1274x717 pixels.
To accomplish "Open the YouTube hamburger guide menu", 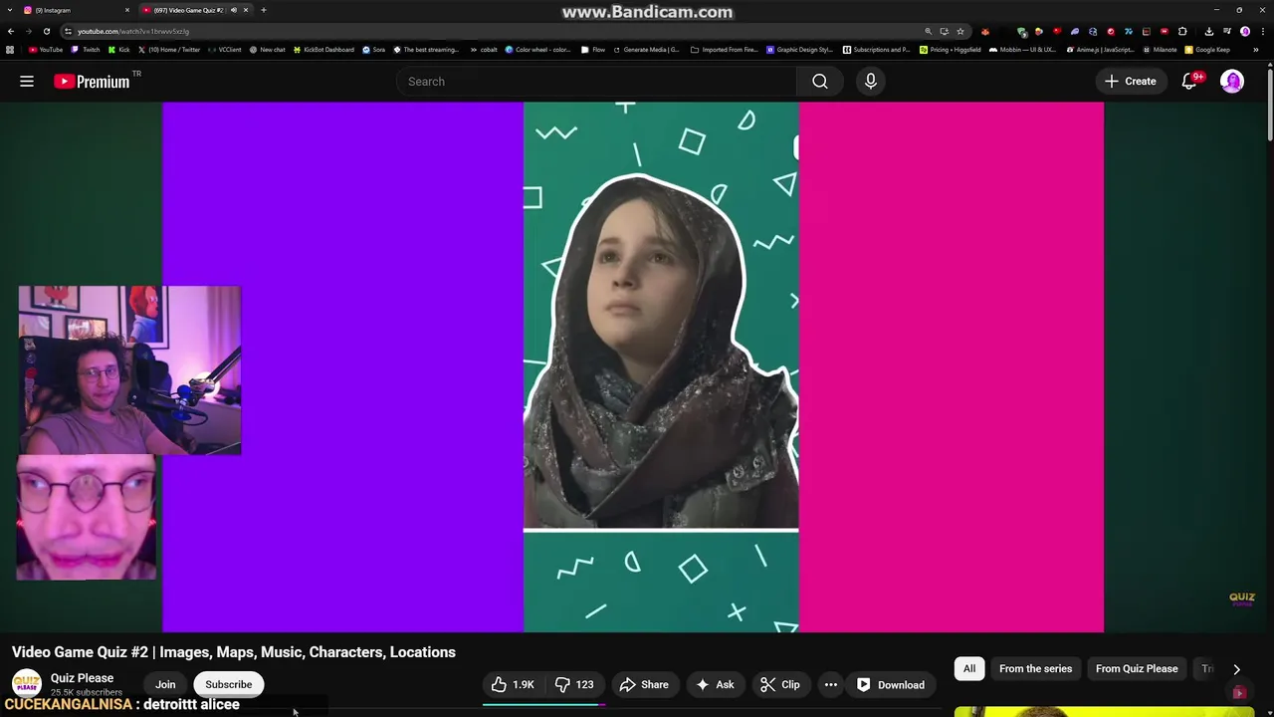I will [27, 82].
